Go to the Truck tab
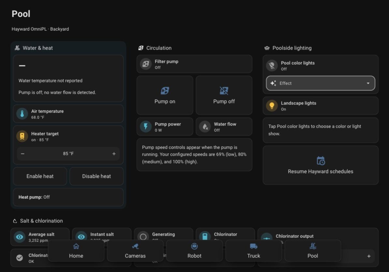This screenshot has height=272, width=389. tap(253, 250)
